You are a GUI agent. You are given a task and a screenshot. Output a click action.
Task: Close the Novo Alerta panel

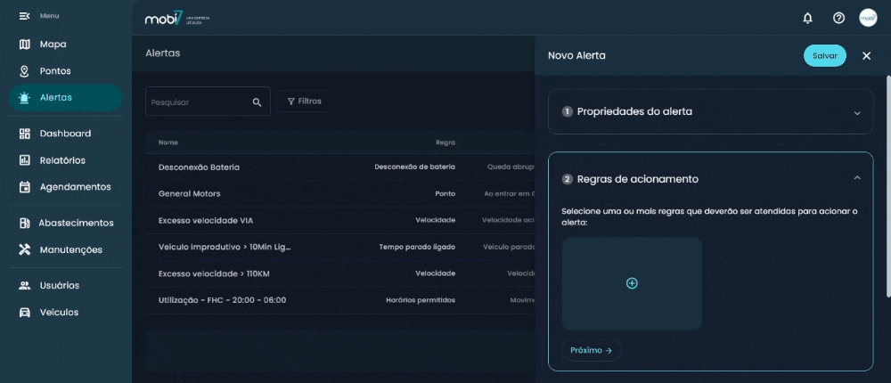(x=866, y=55)
